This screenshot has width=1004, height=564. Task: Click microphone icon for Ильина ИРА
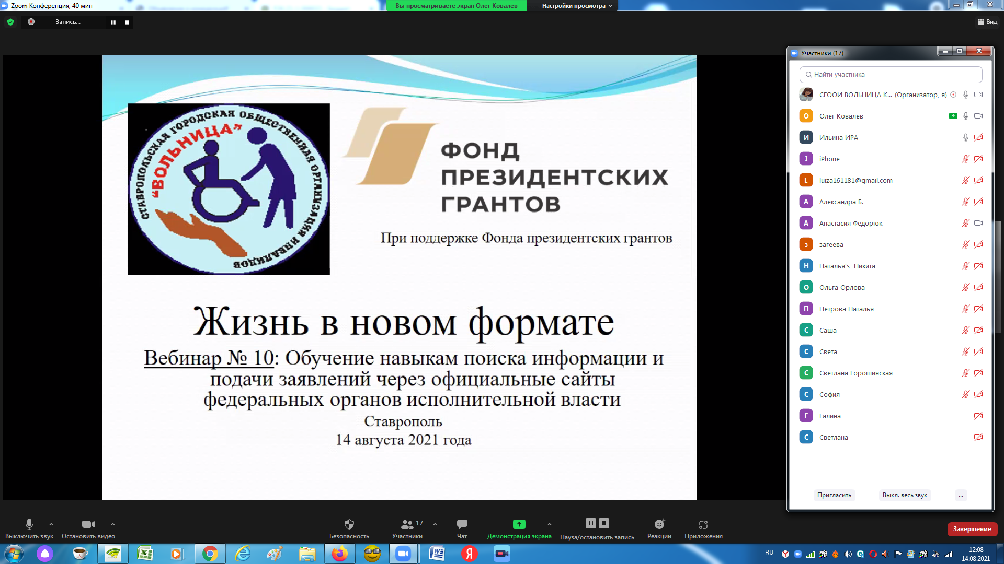[966, 137]
